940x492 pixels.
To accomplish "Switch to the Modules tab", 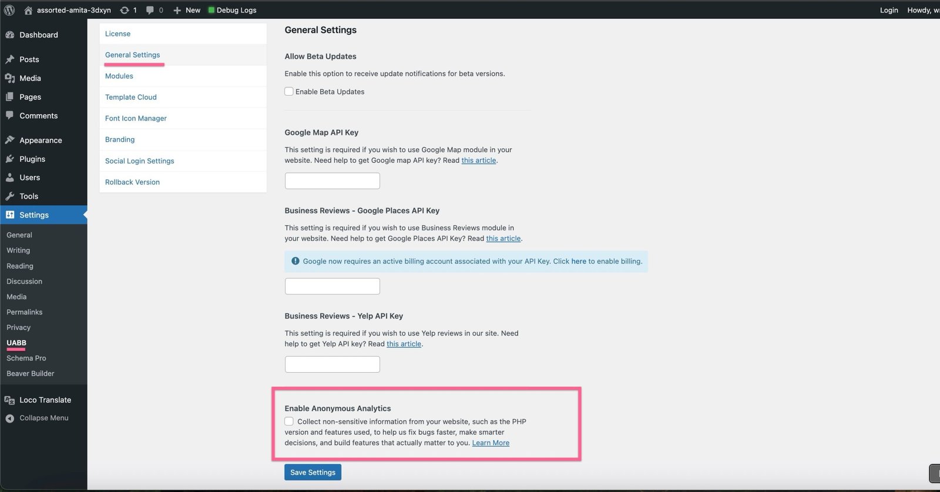I will (x=119, y=76).
